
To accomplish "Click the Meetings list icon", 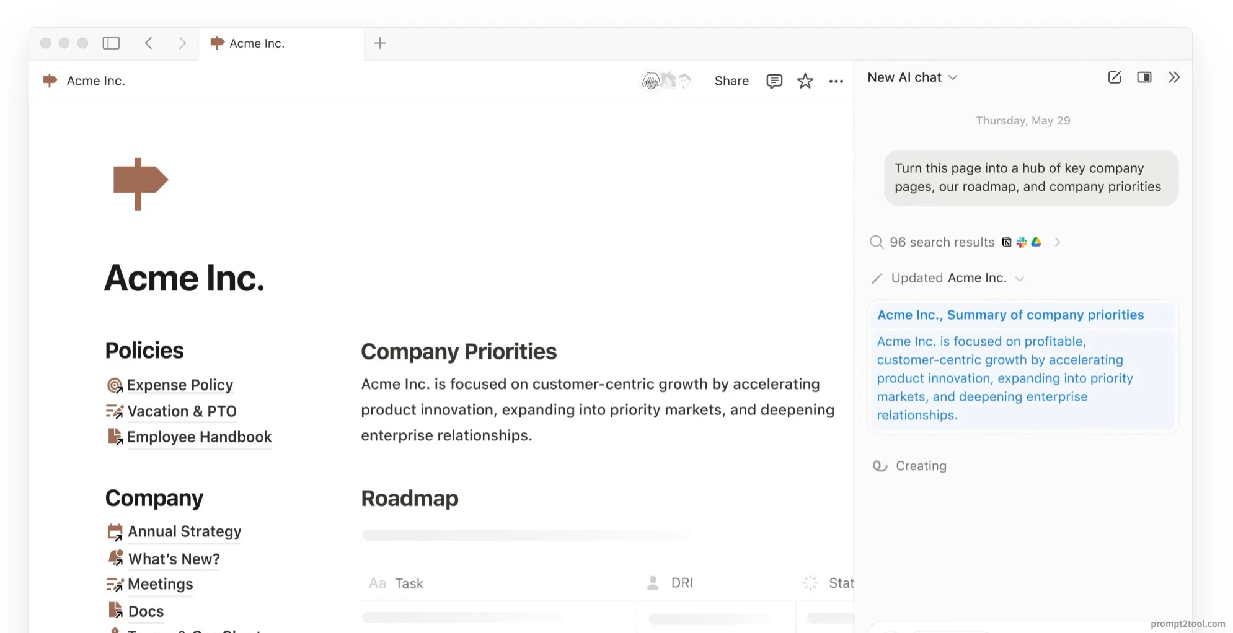I will (115, 584).
